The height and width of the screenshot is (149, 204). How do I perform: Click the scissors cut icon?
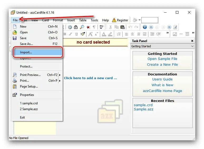110,27
